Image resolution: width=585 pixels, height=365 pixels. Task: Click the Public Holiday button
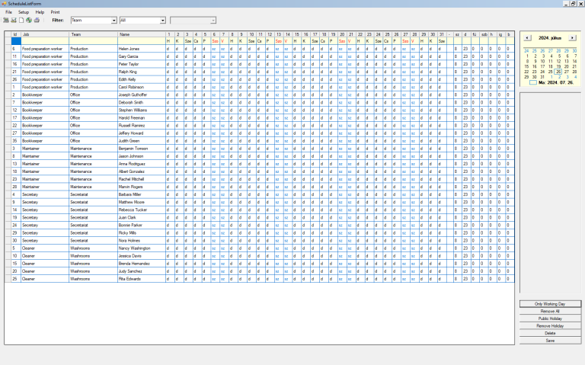(x=550, y=319)
